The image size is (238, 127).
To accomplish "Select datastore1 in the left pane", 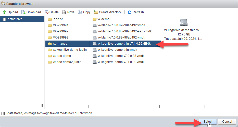I will (x=15, y=19).
